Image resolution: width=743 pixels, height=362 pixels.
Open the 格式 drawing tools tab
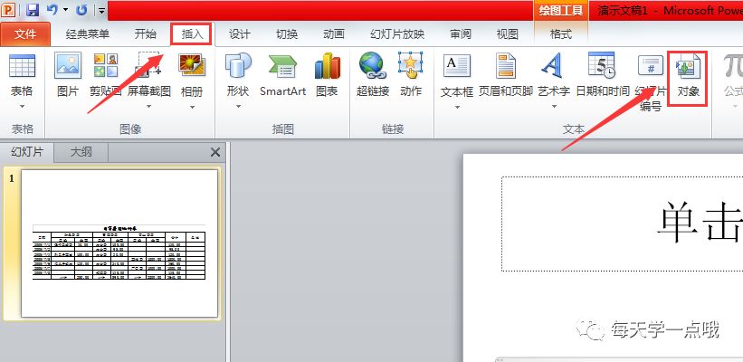560,34
